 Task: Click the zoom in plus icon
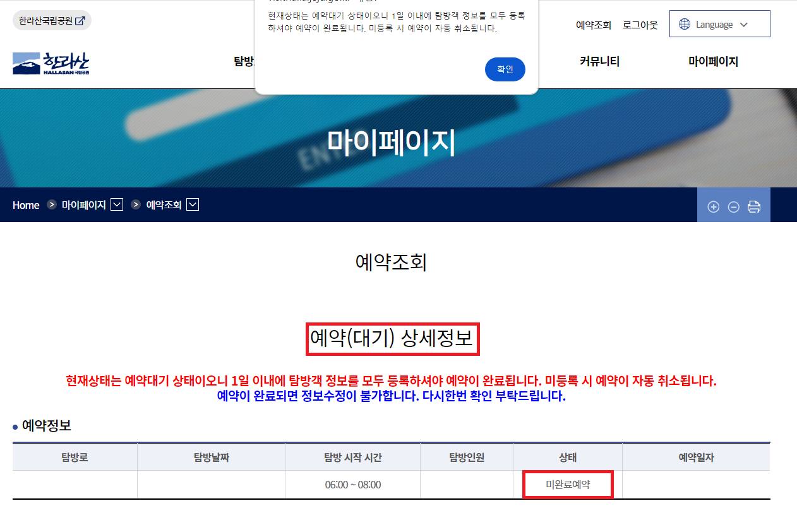coord(714,206)
